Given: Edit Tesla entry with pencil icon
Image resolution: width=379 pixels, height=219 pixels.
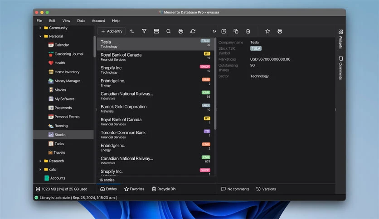Looking at the screenshot, I should [x=224, y=31].
